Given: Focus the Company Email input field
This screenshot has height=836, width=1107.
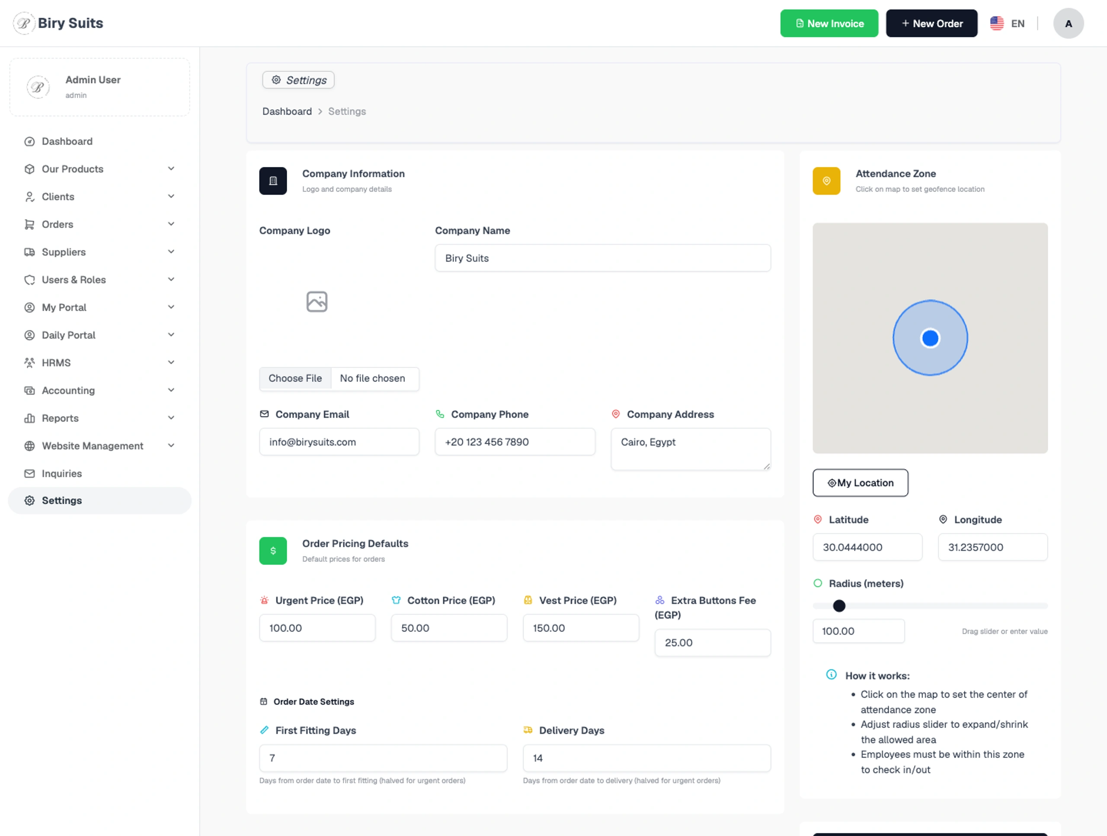Looking at the screenshot, I should [339, 442].
